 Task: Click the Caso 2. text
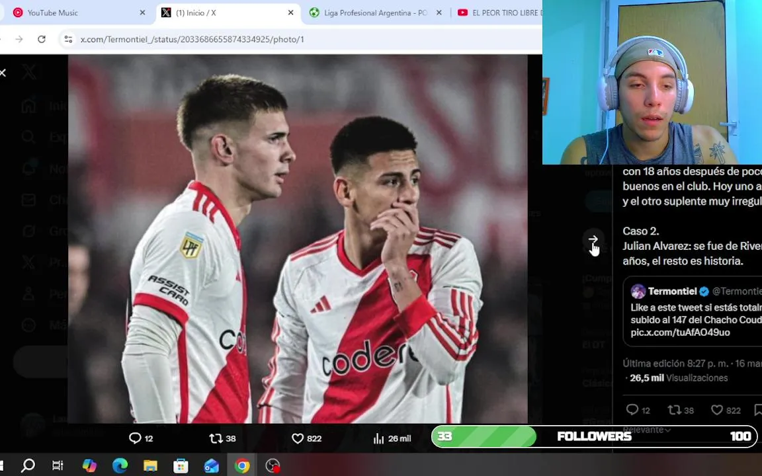[640, 231]
